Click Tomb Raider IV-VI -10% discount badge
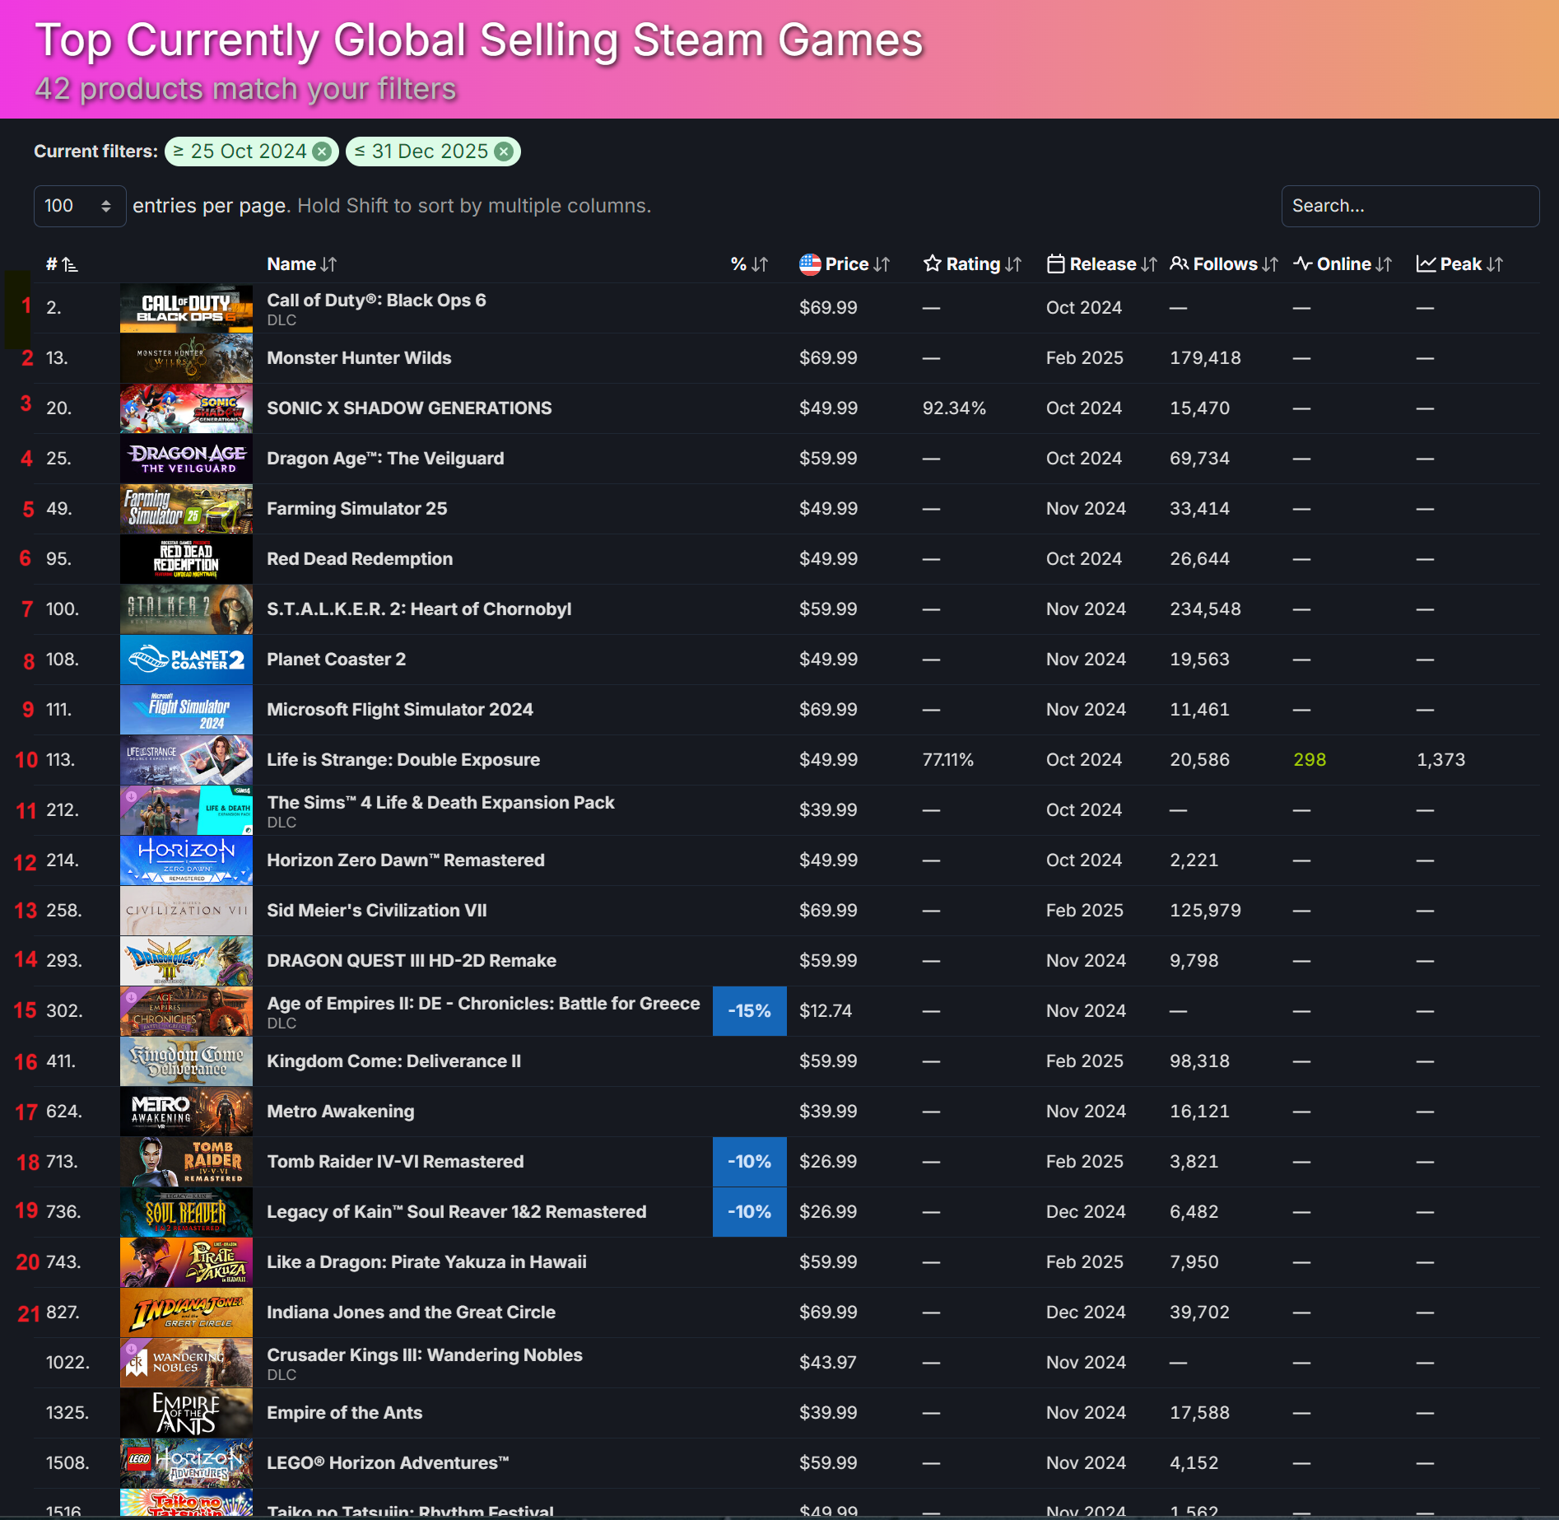 click(749, 1162)
